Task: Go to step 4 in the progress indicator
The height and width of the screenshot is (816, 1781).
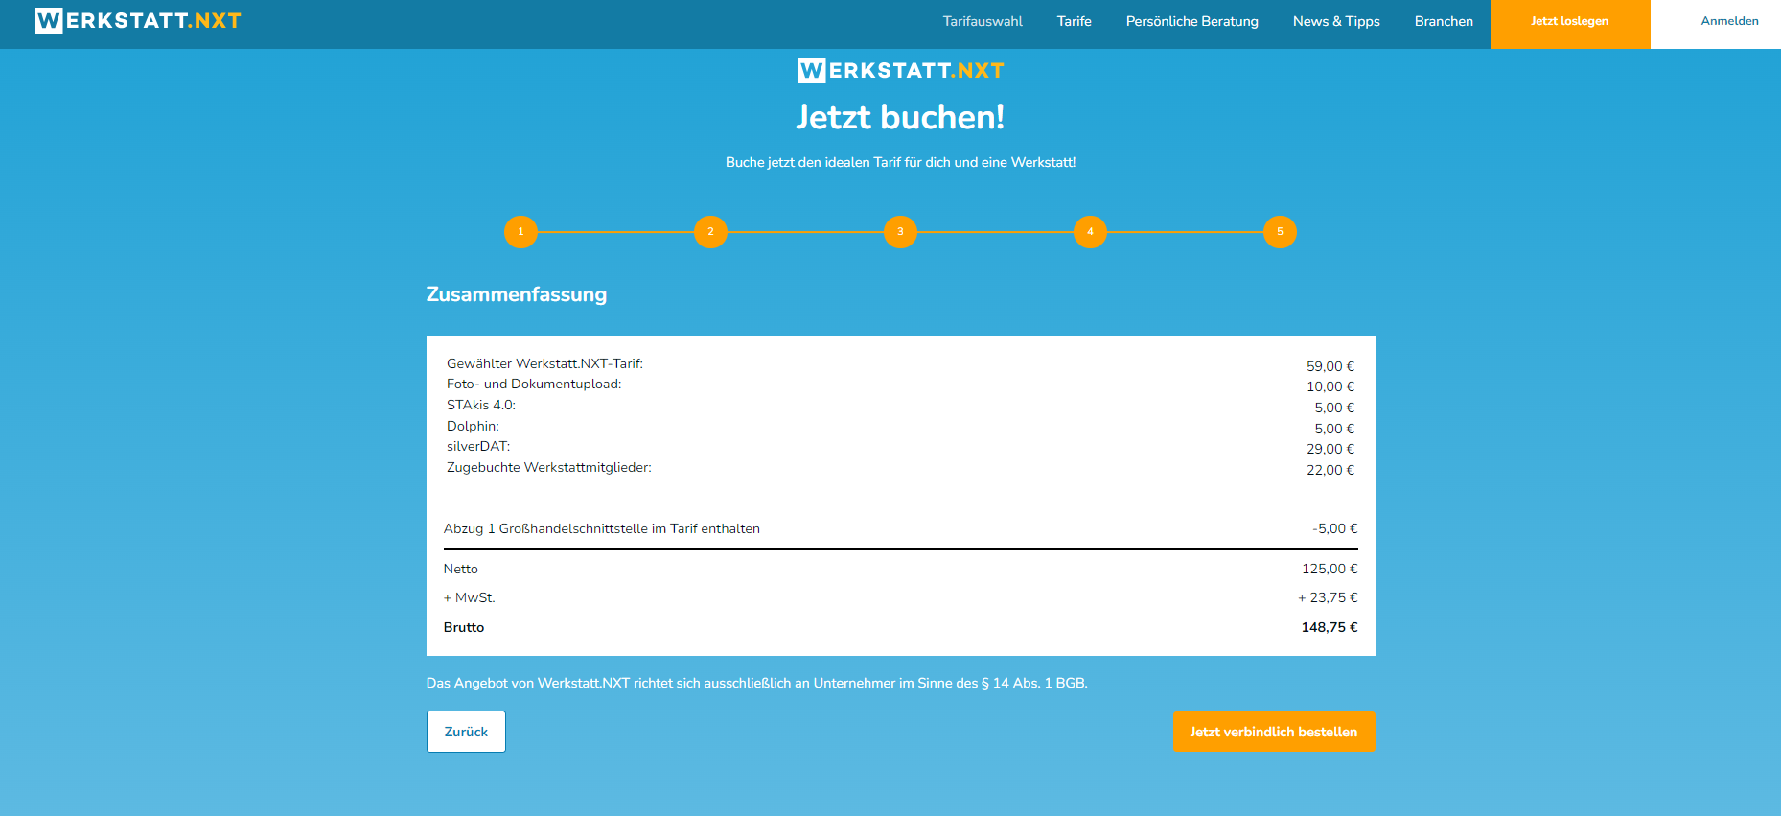Action: (1090, 232)
